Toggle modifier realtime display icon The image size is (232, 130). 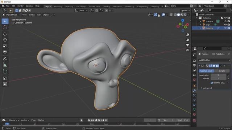(x=214, y=66)
